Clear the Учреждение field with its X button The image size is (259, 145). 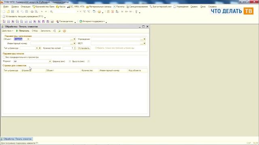[144, 39]
